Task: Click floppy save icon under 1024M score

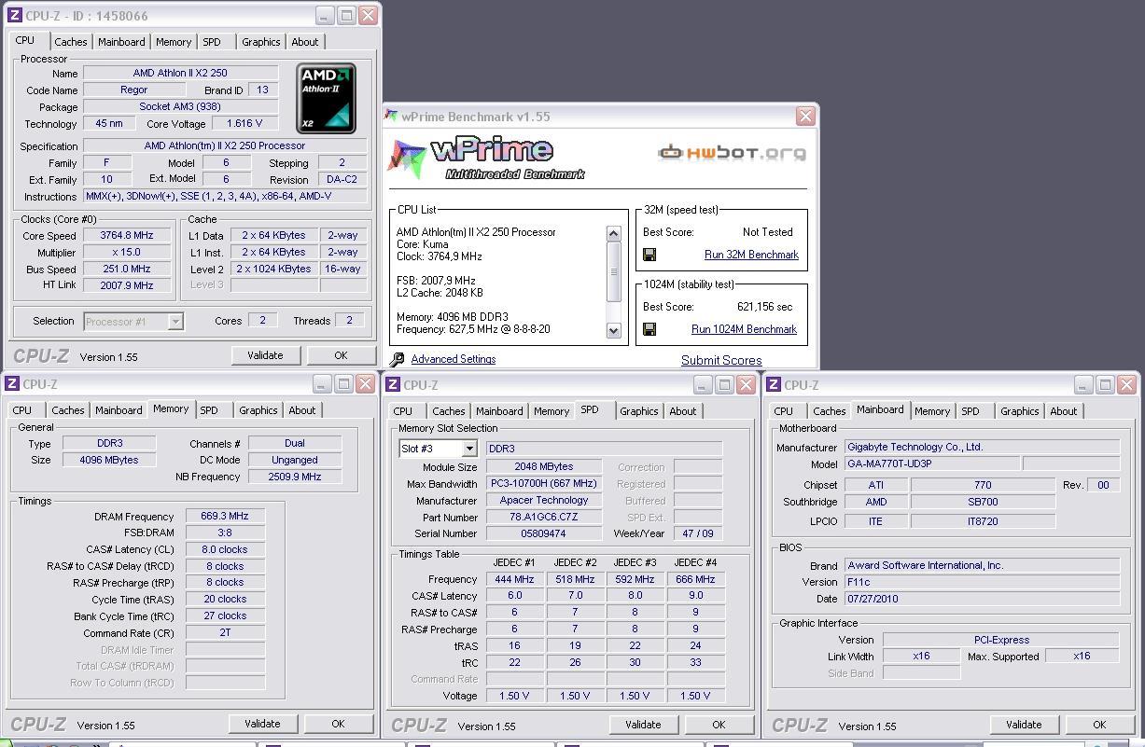Action: pyautogui.click(x=649, y=329)
